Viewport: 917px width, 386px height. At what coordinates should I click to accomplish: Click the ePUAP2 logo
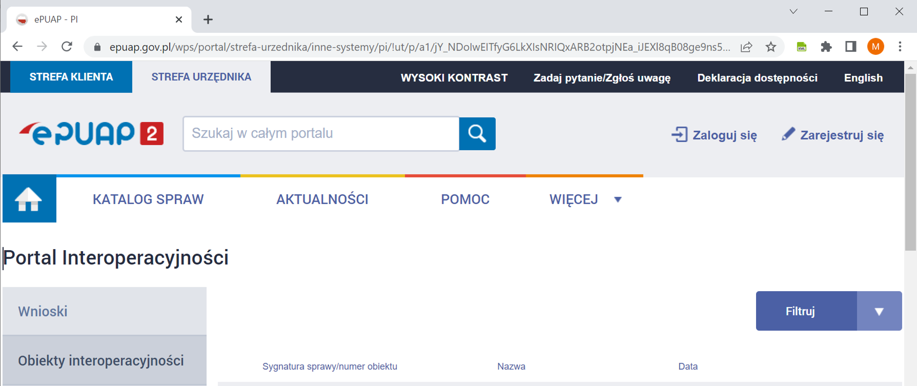91,133
